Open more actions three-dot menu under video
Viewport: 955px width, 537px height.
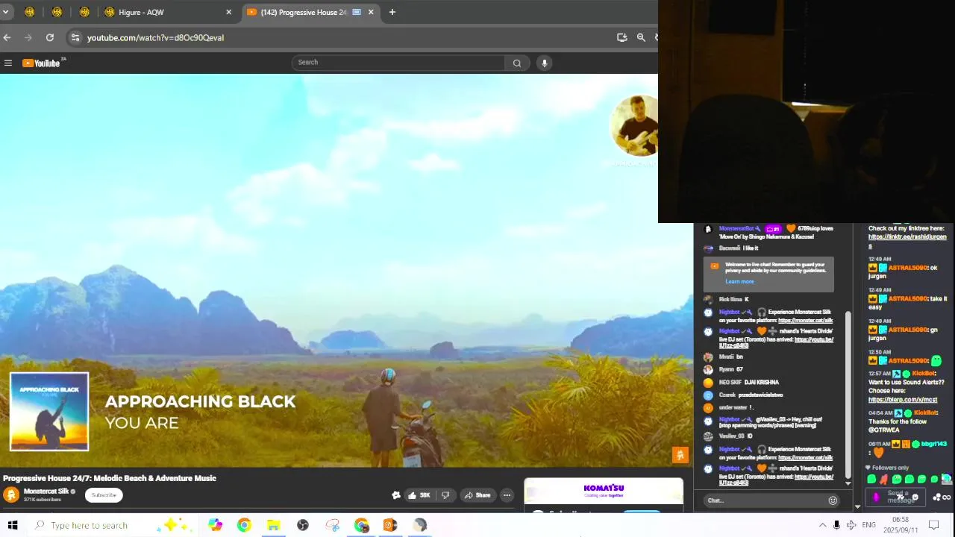point(507,495)
